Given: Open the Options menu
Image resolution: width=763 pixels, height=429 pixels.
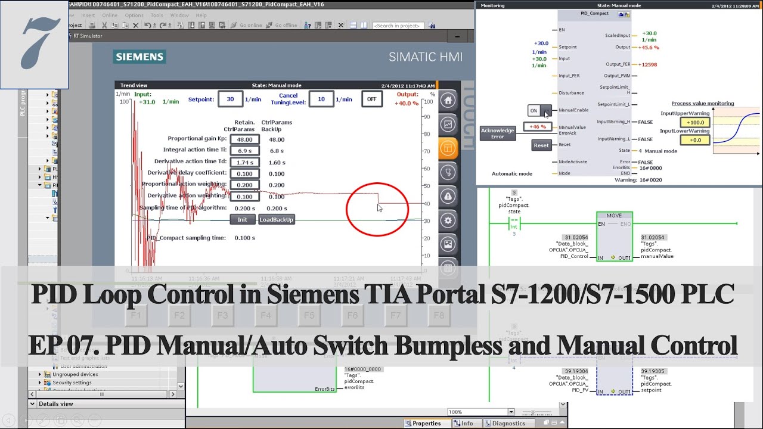Looking at the screenshot, I should coord(134,15).
